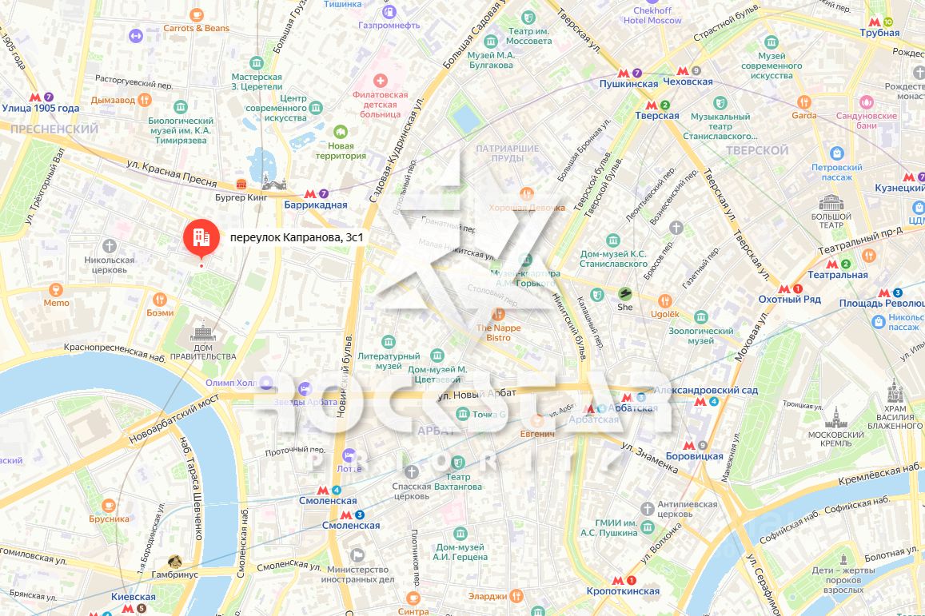Click the Московский Кремль landmark icon
This screenshot has height=616, width=925.
pos(836,417)
